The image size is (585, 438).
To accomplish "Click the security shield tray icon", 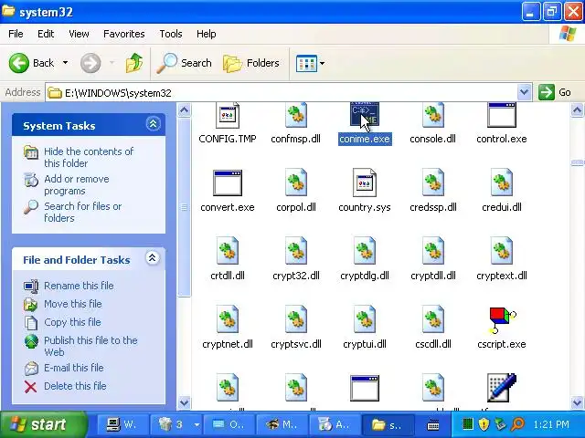I will point(484,424).
